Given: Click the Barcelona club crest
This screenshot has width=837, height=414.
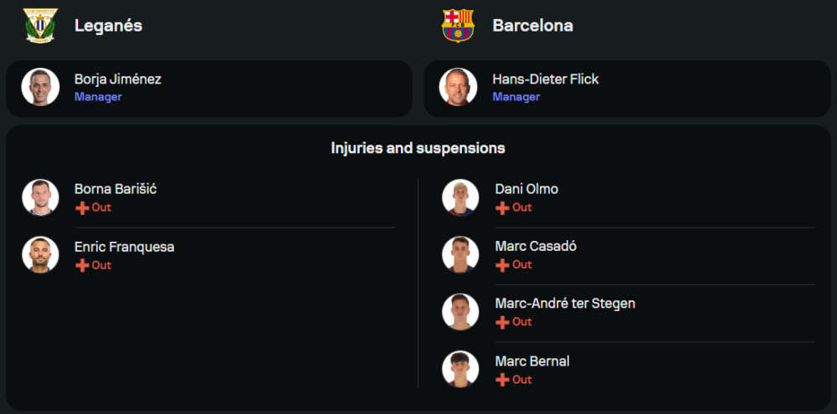Looking at the screenshot, I should click(458, 25).
